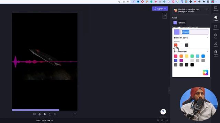
Task: Rewind a few seconds
Action: 40,114
